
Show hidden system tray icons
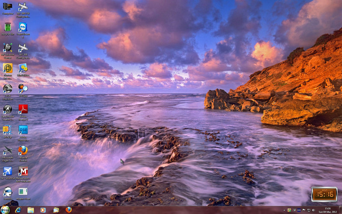click(284, 210)
